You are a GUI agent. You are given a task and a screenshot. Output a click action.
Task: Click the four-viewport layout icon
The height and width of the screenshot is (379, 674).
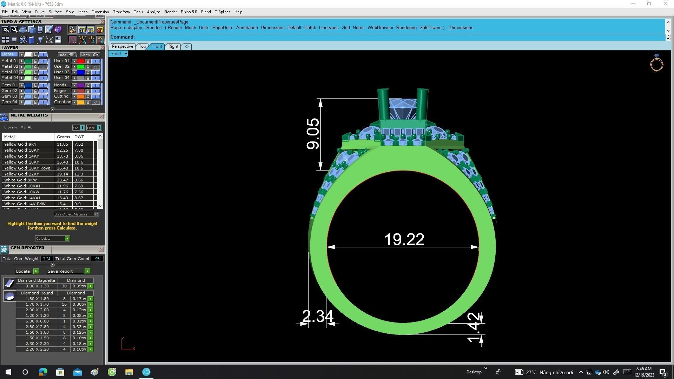click(x=5, y=40)
